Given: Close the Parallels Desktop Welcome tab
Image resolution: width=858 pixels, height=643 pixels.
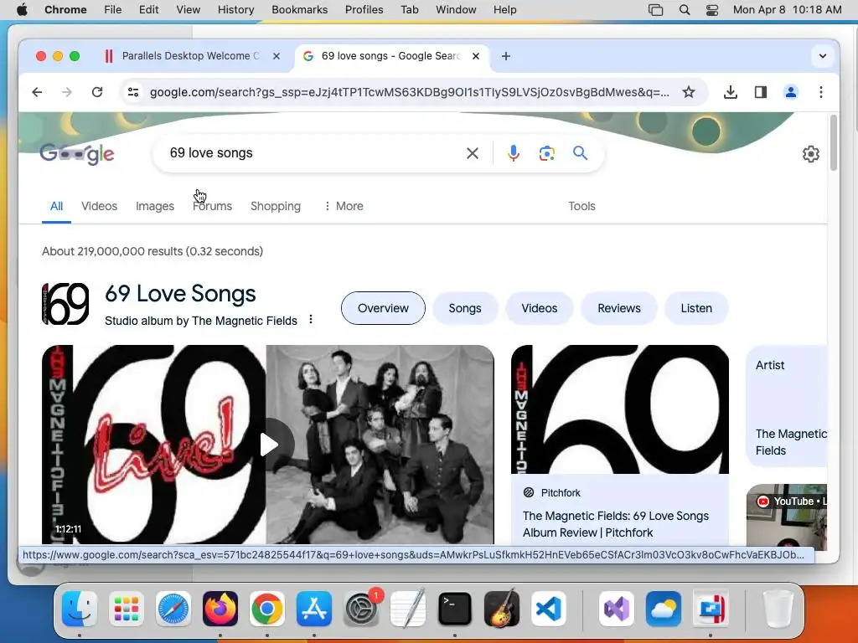Looking at the screenshot, I should [277, 56].
